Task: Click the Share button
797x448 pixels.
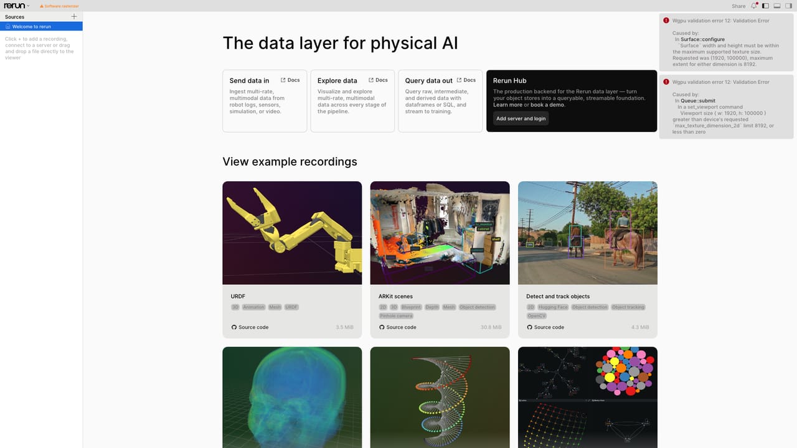Action: [738, 6]
